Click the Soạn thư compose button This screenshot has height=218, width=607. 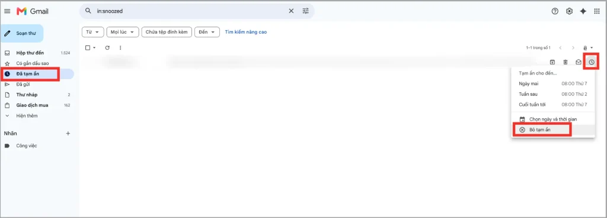(22, 33)
